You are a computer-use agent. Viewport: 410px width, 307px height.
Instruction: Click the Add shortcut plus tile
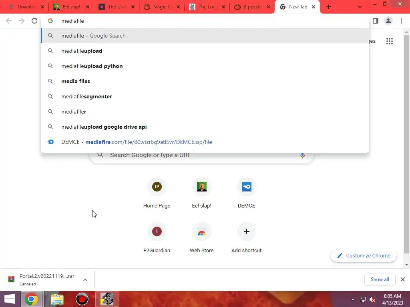246,238
